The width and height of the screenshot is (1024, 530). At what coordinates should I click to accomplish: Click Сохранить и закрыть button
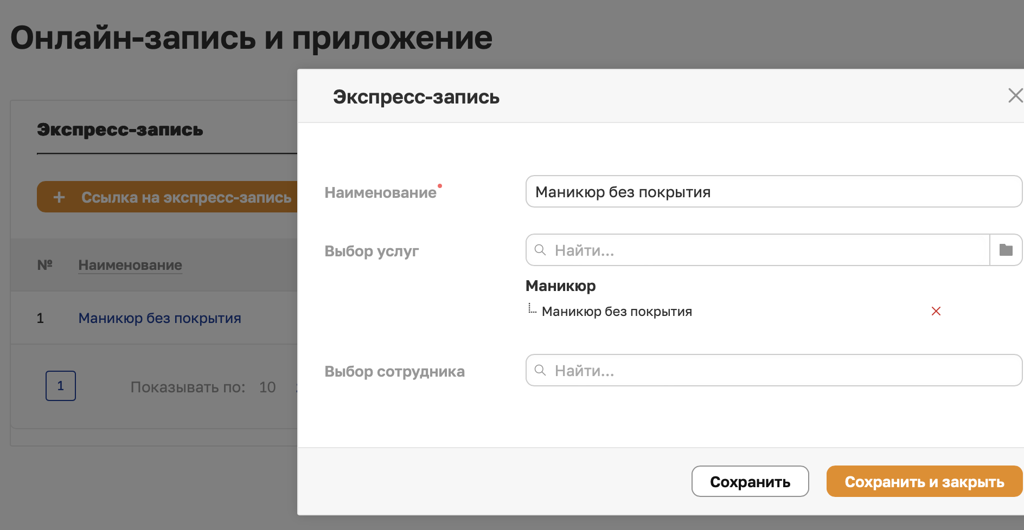tap(924, 481)
